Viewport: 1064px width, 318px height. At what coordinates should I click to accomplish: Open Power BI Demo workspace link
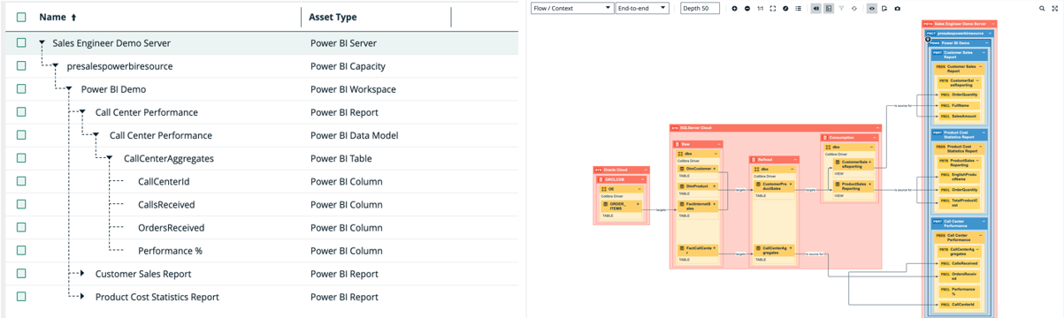[113, 89]
